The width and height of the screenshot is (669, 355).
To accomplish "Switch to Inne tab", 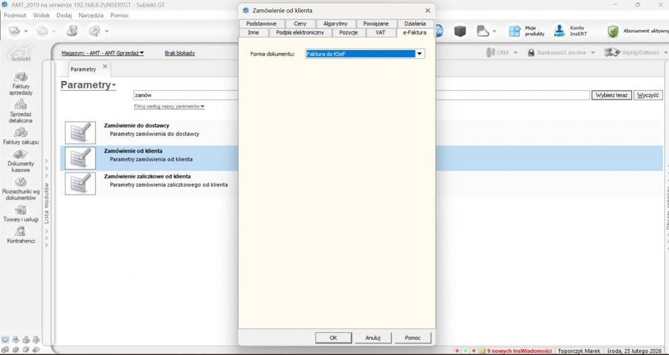I will click(x=254, y=32).
